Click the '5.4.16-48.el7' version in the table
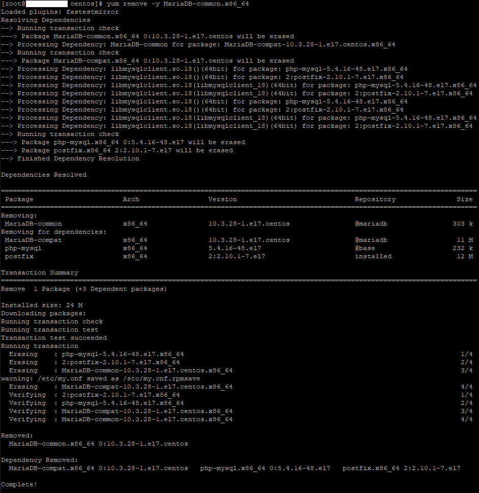Image resolution: width=479 pixels, height=493 pixels. tap(235, 249)
